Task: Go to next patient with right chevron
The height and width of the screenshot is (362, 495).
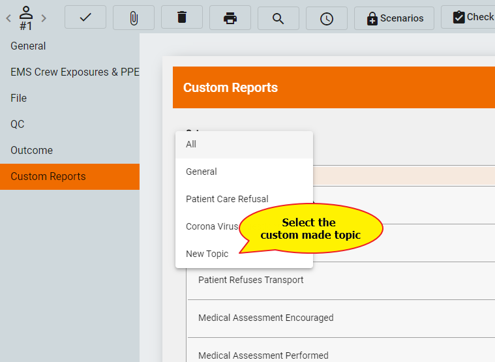Action: [x=44, y=18]
